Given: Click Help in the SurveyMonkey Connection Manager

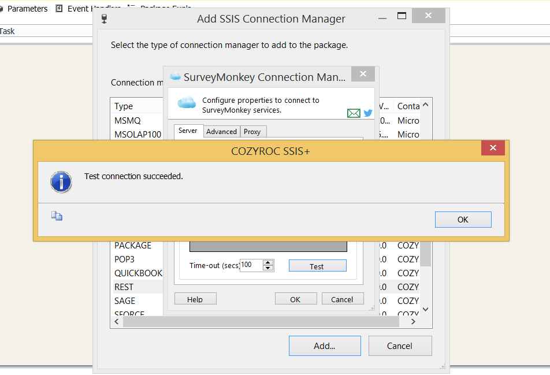Looking at the screenshot, I should click(x=195, y=299).
